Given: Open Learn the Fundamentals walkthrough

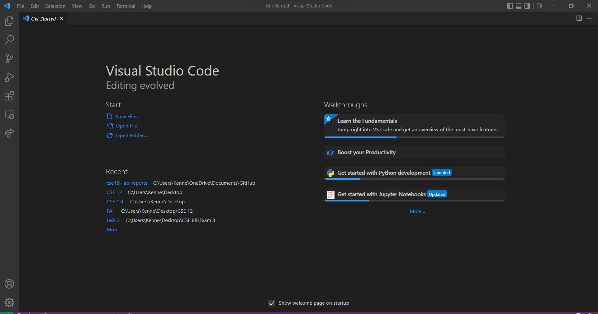Looking at the screenshot, I should (414, 126).
